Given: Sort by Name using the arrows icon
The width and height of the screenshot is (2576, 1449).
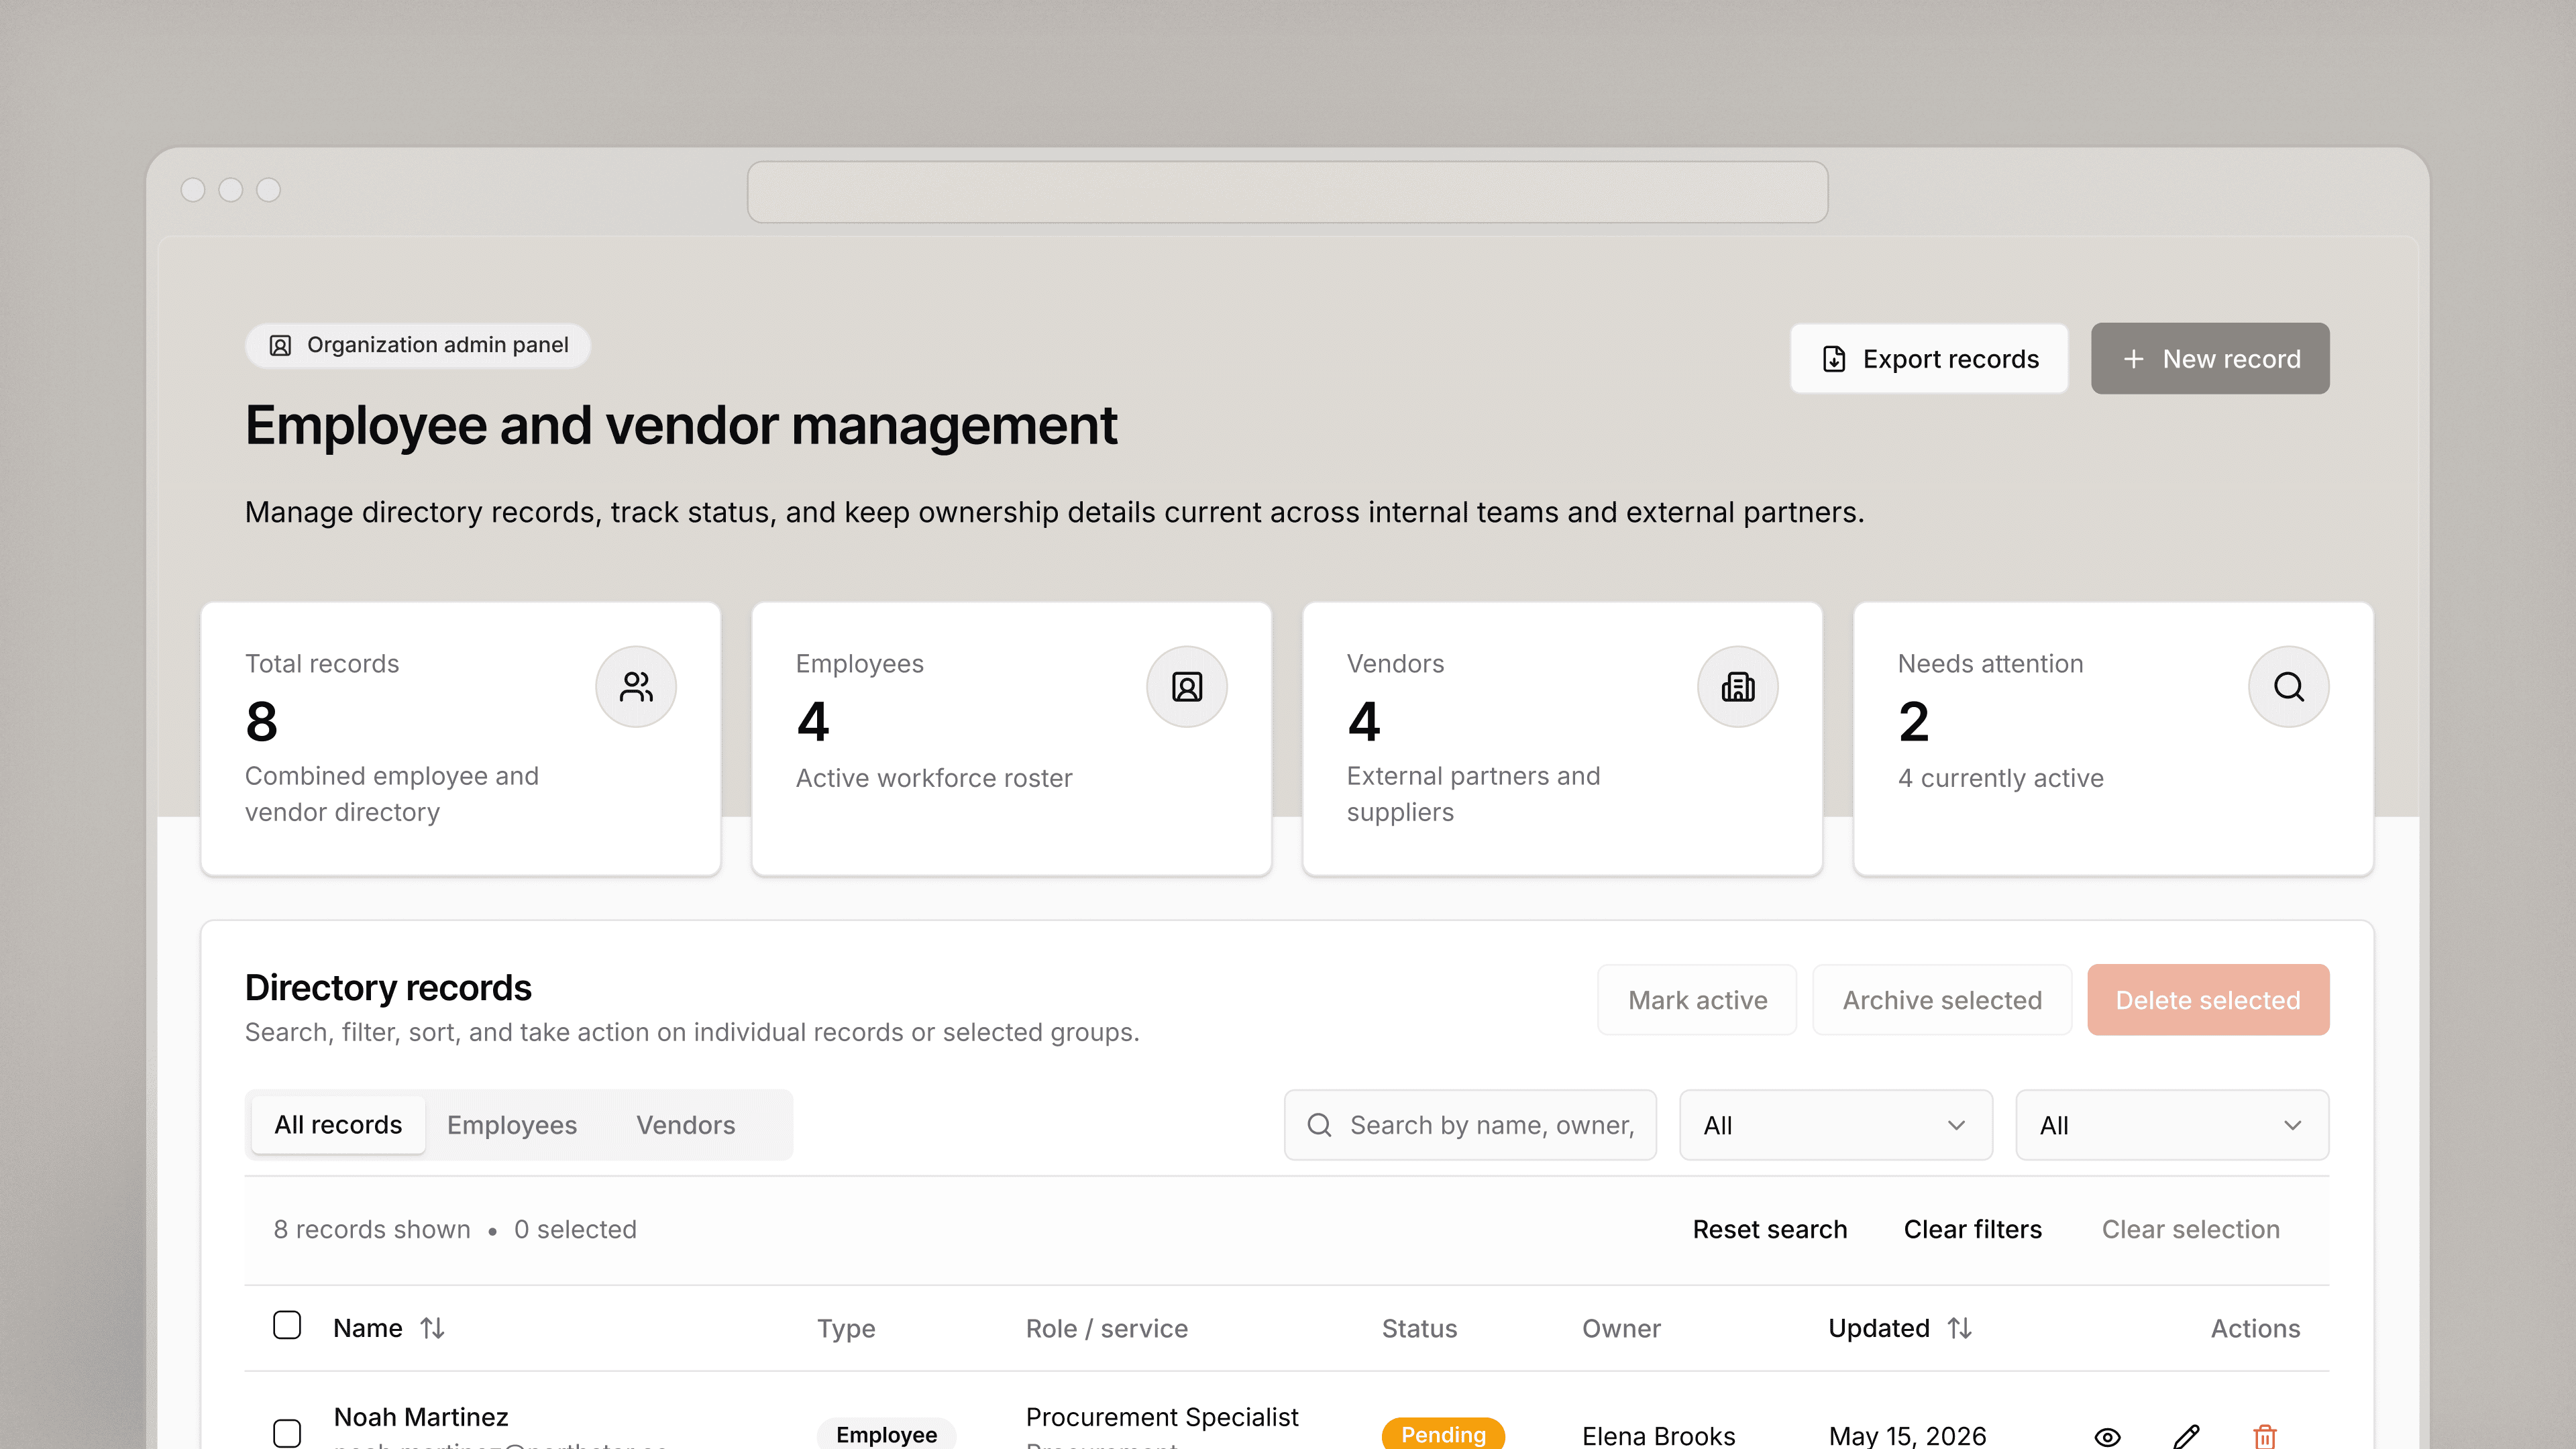Looking at the screenshot, I should pyautogui.click(x=432, y=1328).
